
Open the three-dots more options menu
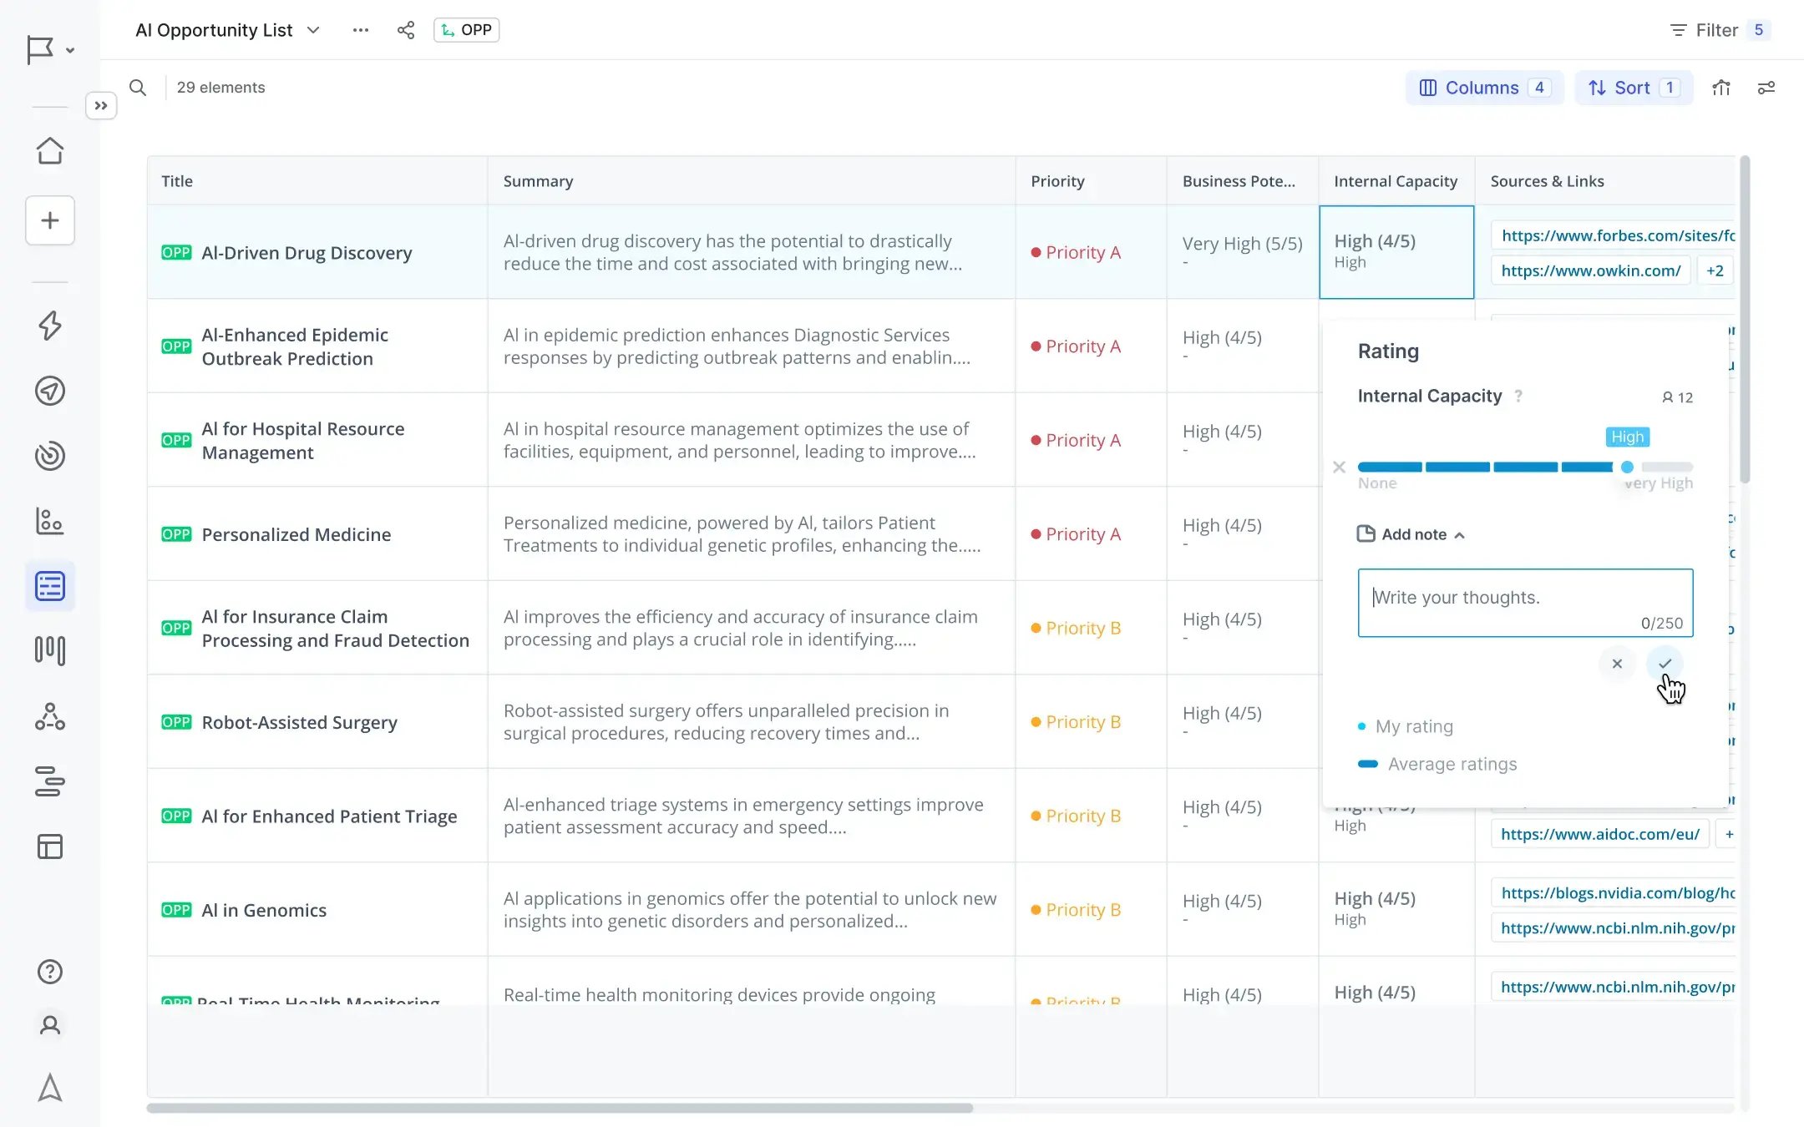click(361, 30)
